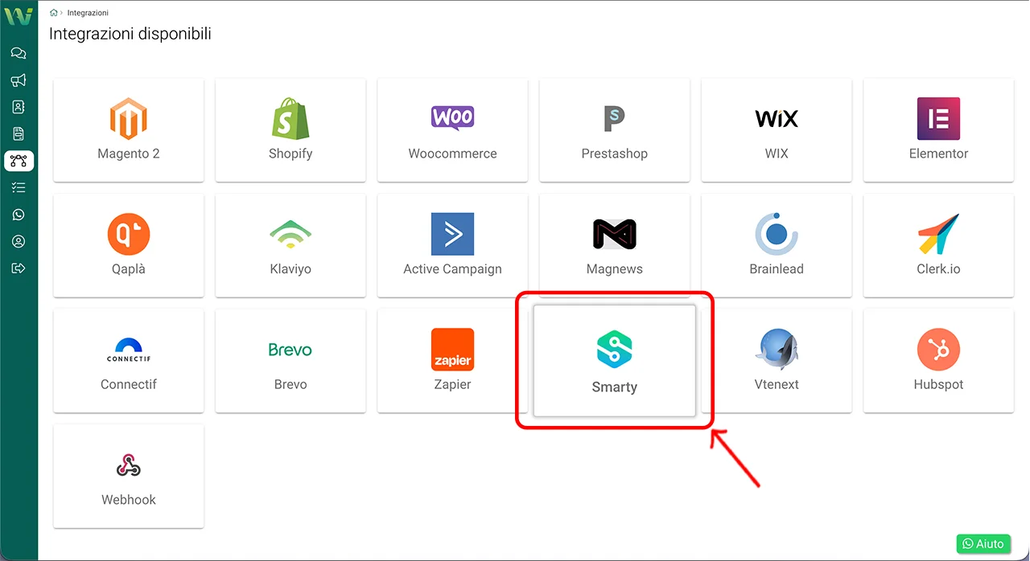Click the document templates sidebar icon
This screenshot has width=1030, height=561.
point(19,133)
